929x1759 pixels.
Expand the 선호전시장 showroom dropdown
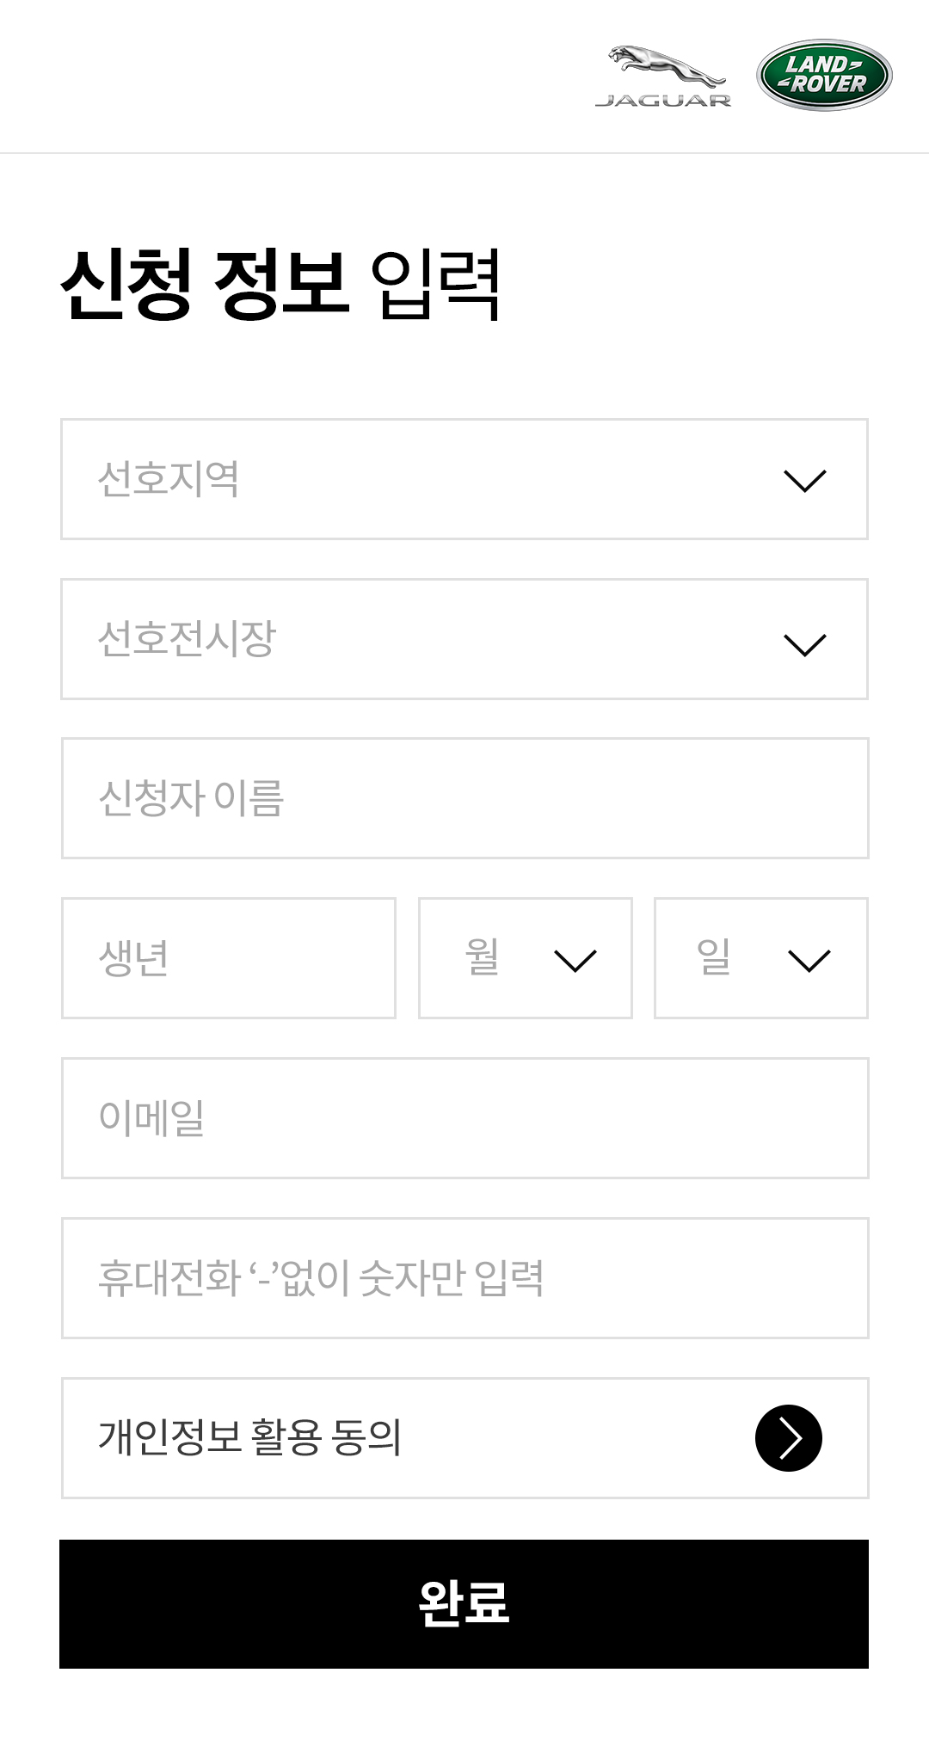click(x=430, y=639)
